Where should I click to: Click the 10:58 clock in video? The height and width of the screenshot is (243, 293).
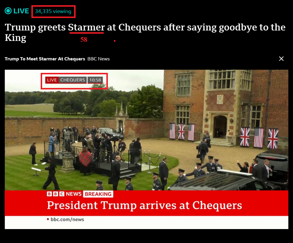pyautogui.click(x=95, y=80)
